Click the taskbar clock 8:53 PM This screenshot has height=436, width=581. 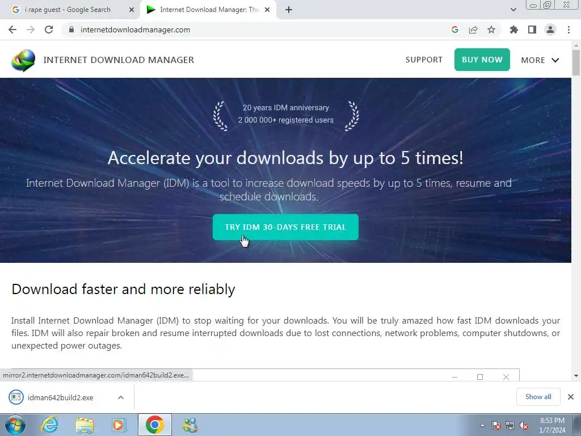[x=552, y=421]
